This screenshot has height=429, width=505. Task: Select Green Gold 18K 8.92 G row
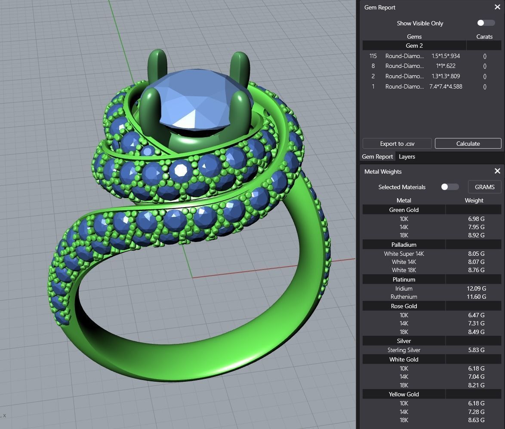tap(432, 235)
